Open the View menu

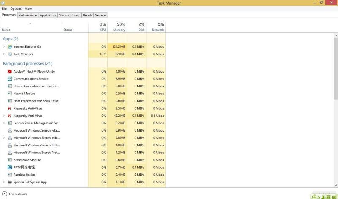point(28,8)
